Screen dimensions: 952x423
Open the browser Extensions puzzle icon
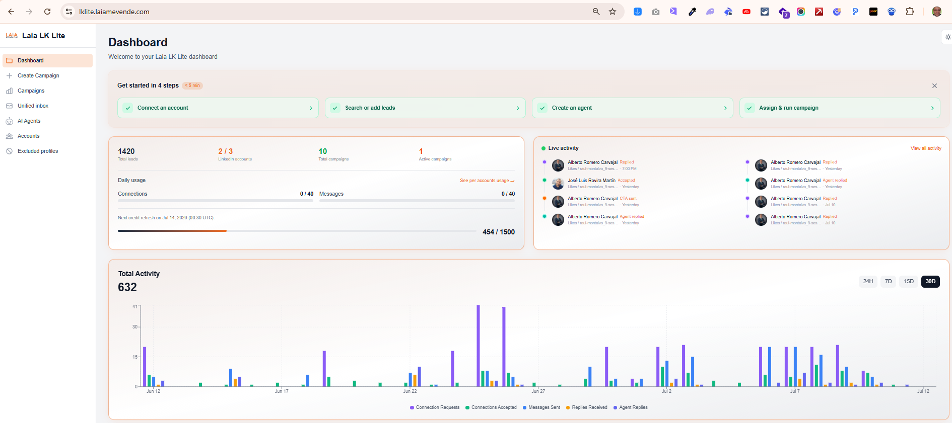tap(910, 12)
